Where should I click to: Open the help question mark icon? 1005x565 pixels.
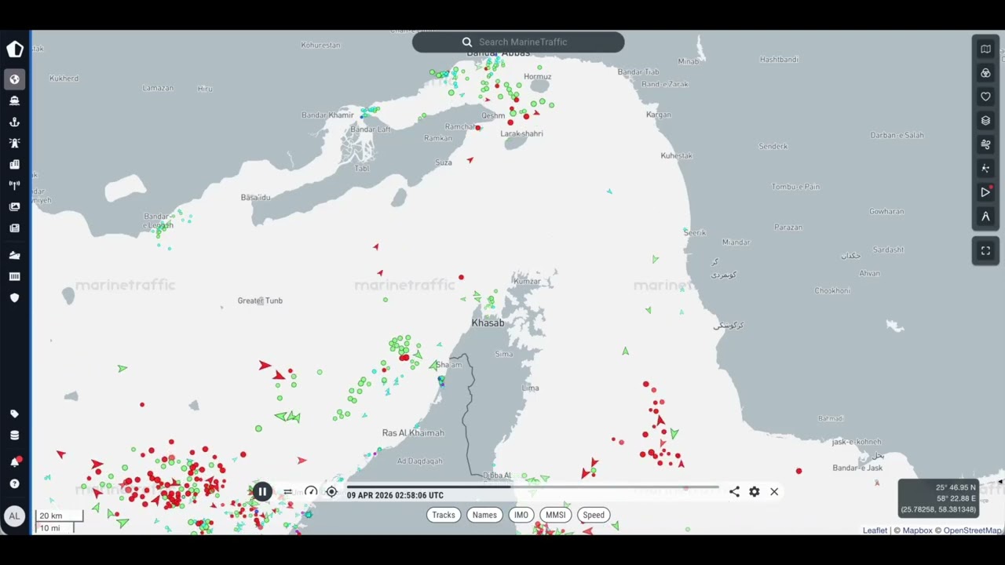[14, 483]
